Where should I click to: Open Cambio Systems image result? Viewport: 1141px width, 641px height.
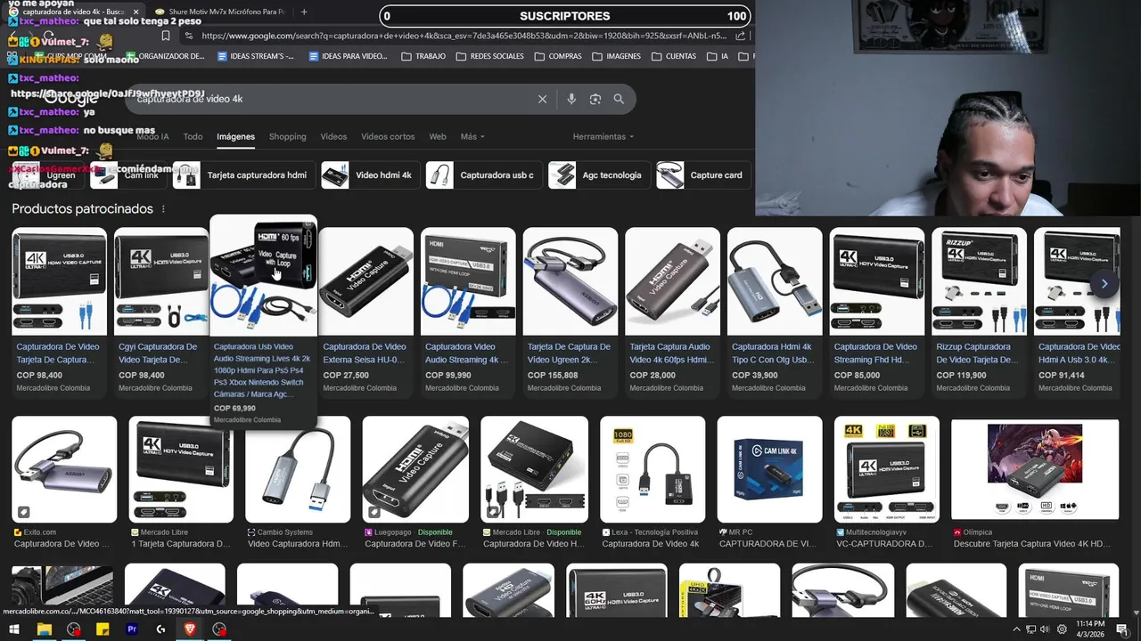click(298, 482)
